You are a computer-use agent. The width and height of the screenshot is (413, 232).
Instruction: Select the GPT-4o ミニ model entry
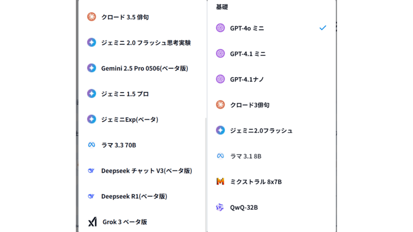(247, 28)
